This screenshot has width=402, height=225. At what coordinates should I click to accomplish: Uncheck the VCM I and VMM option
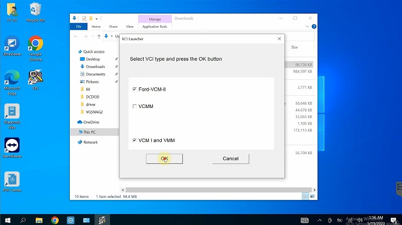135,141
